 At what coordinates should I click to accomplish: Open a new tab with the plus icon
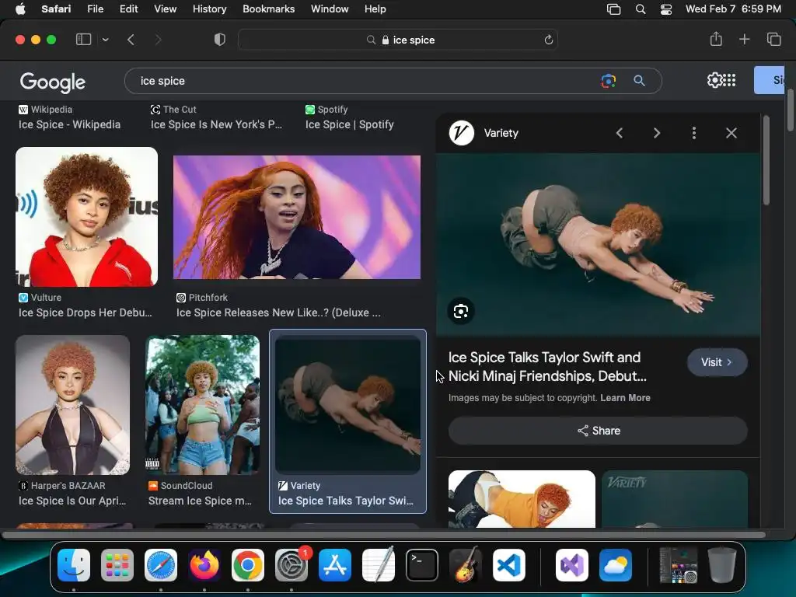(744, 39)
